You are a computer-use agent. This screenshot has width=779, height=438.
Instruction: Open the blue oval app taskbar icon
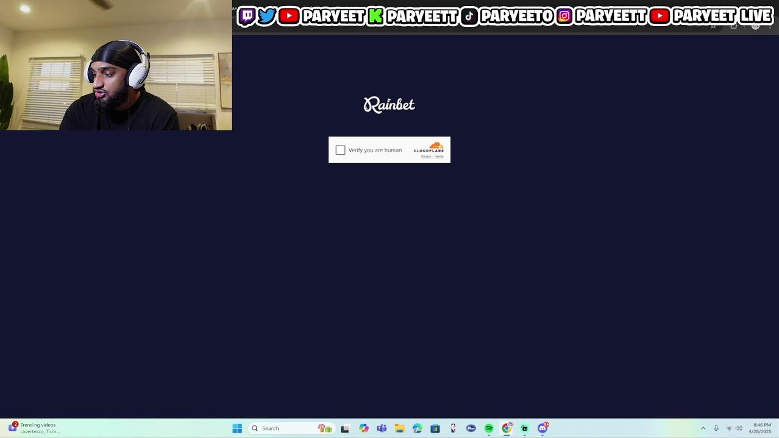(x=471, y=428)
